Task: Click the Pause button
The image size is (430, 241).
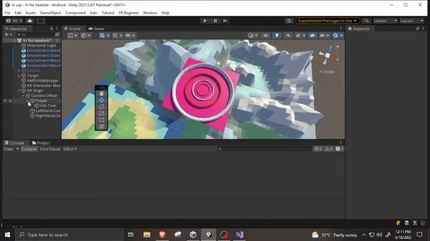Action: click(215, 21)
